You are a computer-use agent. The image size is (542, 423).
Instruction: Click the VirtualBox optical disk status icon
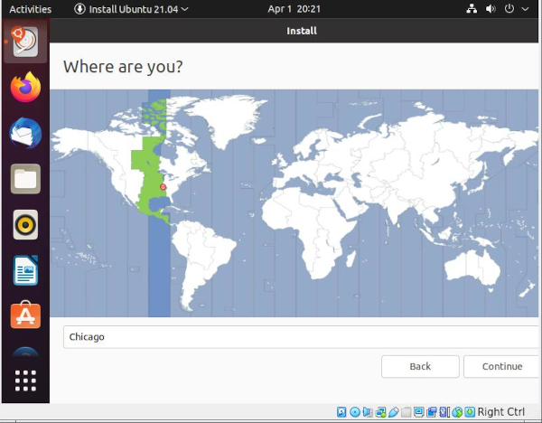click(x=355, y=413)
